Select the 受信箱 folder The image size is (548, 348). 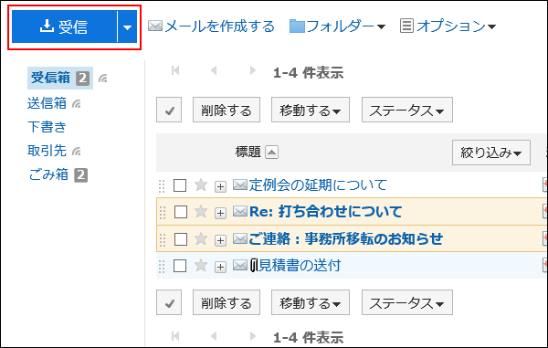pyautogui.click(x=50, y=78)
